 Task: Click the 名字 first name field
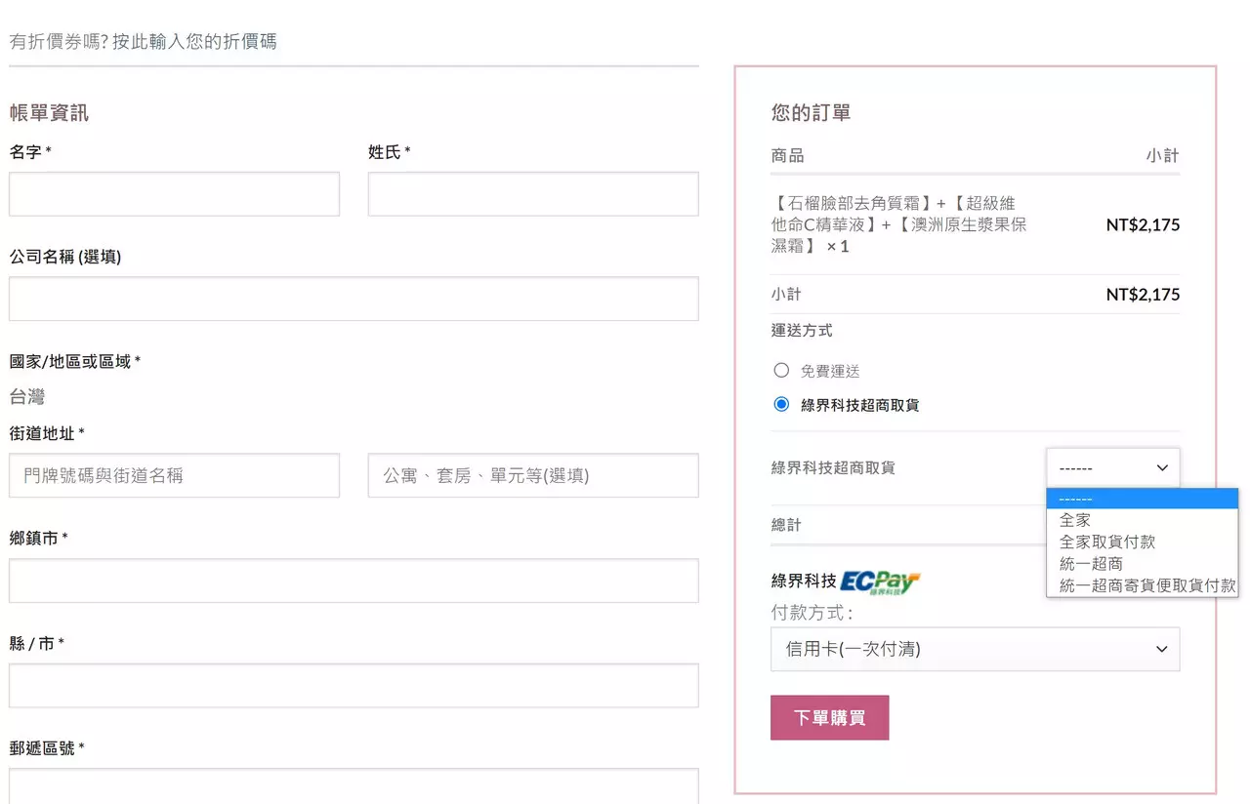click(174, 193)
